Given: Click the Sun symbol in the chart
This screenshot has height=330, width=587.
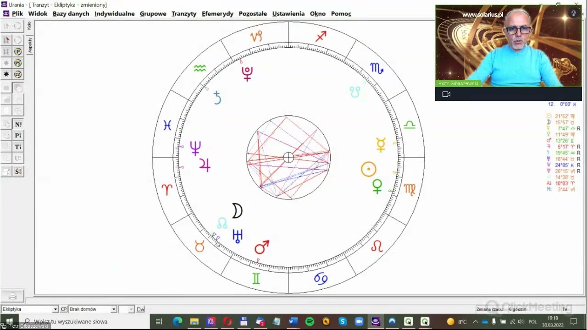Looking at the screenshot, I should click(x=369, y=170).
